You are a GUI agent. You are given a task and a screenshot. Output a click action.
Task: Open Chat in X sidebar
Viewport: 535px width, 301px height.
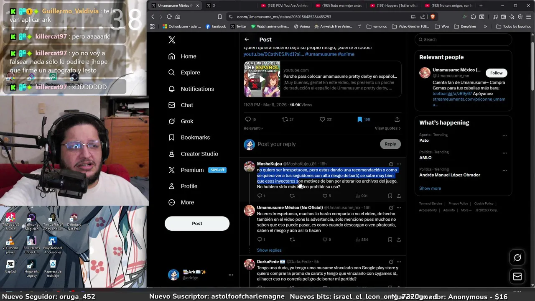(181, 105)
